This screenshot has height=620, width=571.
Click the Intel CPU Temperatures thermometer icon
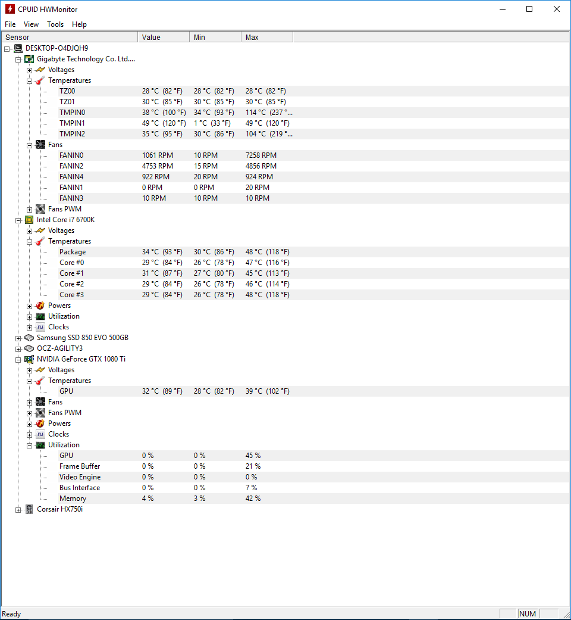[x=40, y=241]
